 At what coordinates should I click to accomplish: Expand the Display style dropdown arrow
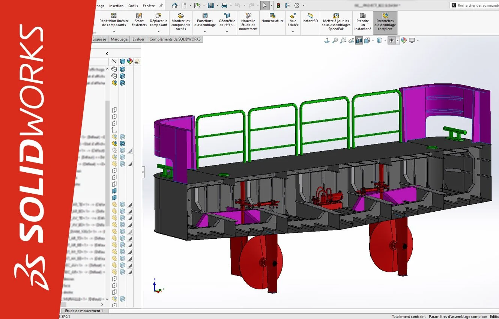tap(373, 40)
